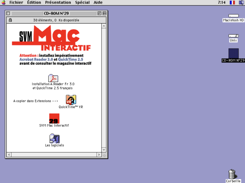The width and height of the screenshot is (245, 183).
Task: Click the 'Acrobat Reader 3.0' blue text
Action: [x=36, y=59]
